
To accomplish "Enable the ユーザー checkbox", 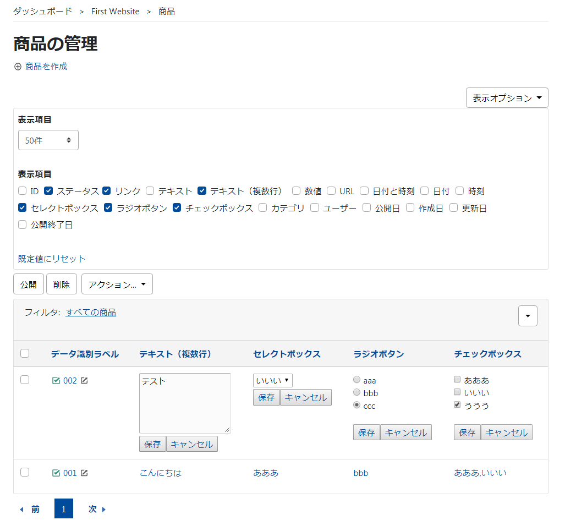I will [x=315, y=207].
